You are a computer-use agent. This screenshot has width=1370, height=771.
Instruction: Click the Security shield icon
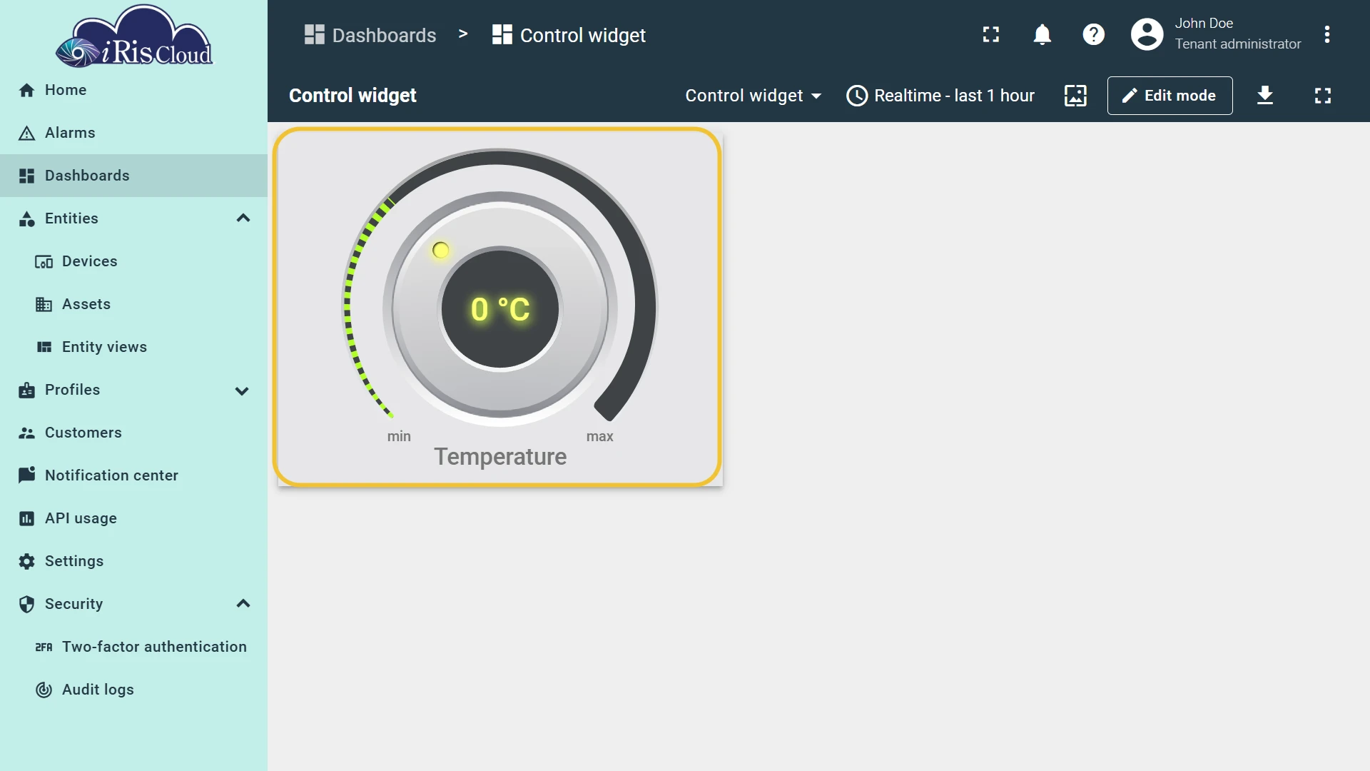pos(26,604)
